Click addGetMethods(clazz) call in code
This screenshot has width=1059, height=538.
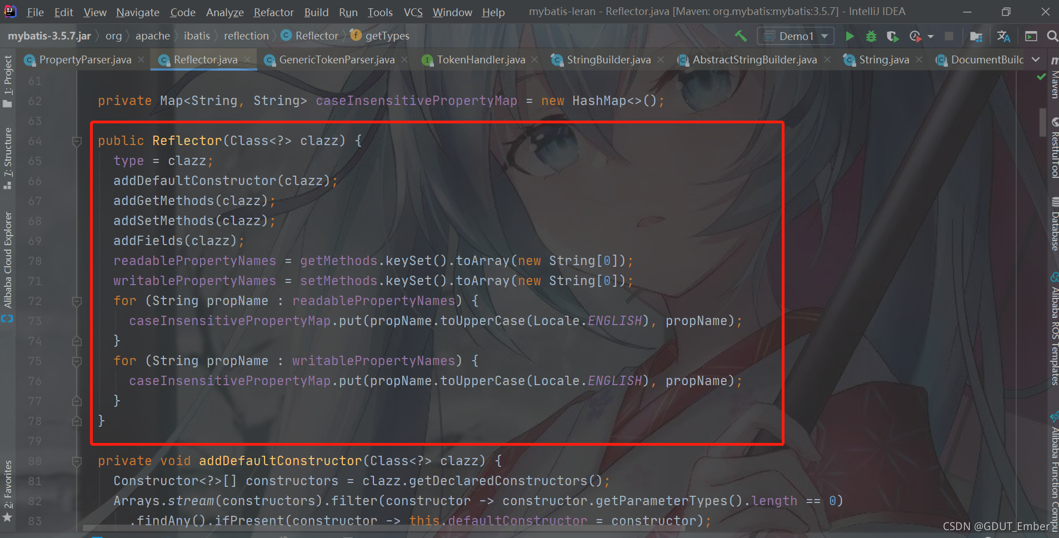tap(191, 201)
